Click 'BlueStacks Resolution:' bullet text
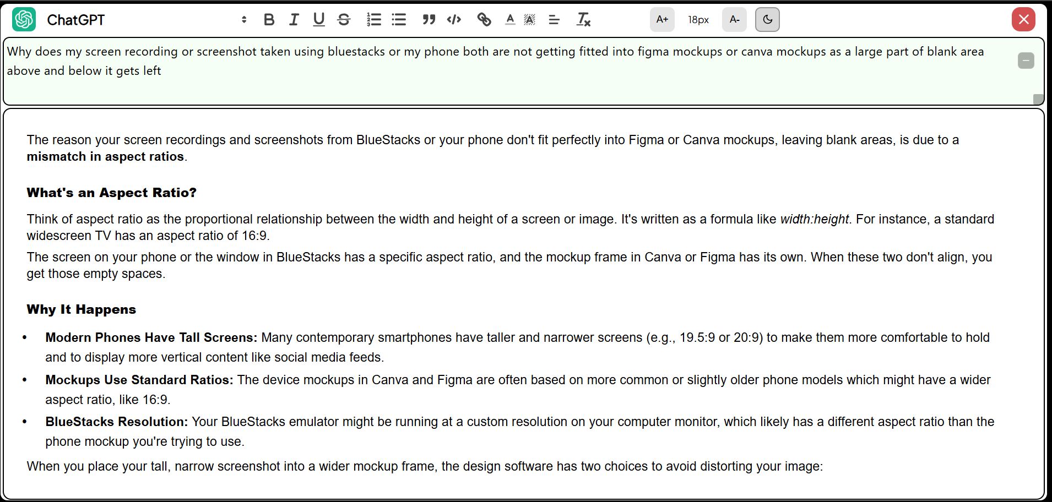 pos(117,422)
